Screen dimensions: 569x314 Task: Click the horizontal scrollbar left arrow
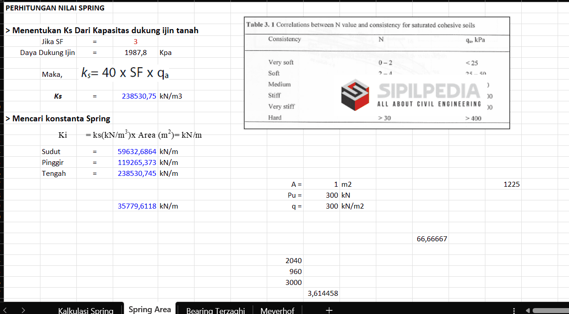point(528,310)
